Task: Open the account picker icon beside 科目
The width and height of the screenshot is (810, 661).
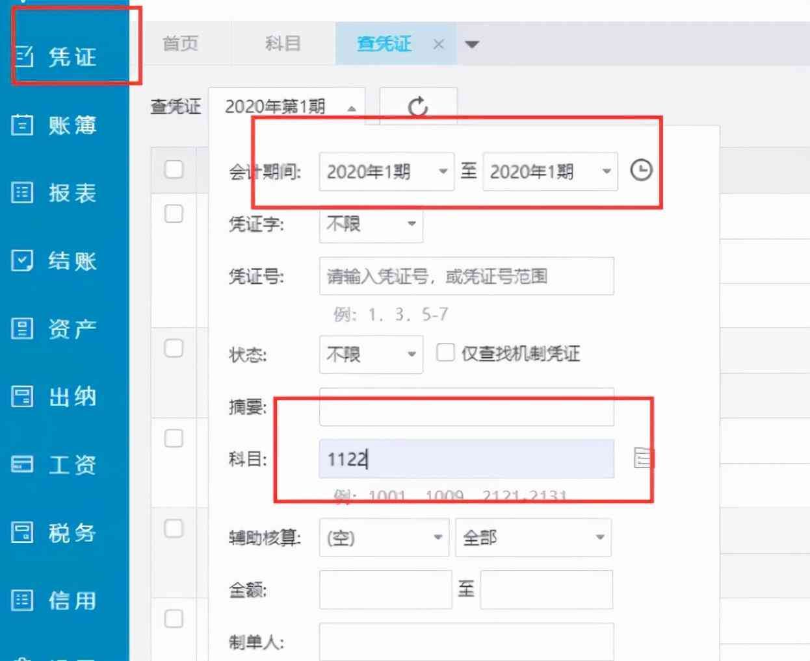Action: tap(643, 458)
